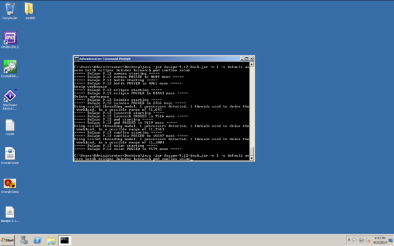Image resolution: width=394 pixels, height=246 pixels.
Task: Click the Command Prompt vertical scrollbar thumb
Action: 252,151
